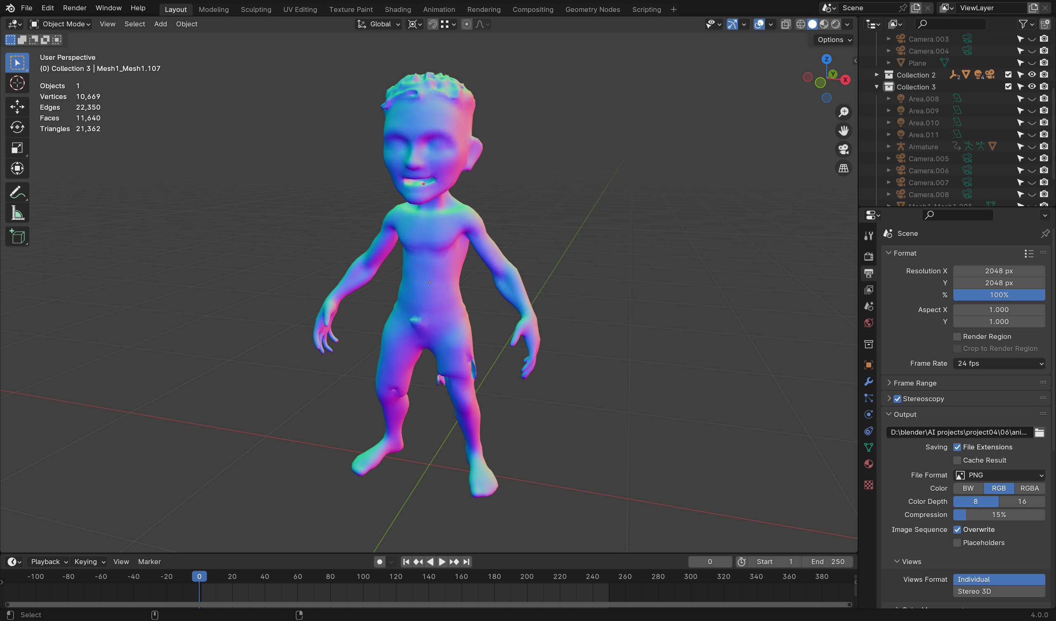
Task: Open the Modifiers wrench tab
Action: [x=869, y=381]
